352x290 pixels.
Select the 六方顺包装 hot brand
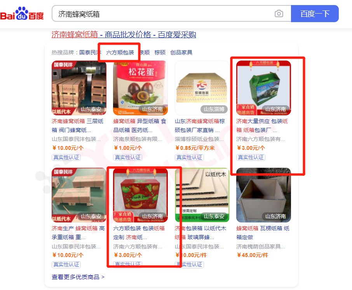click(120, 52)
